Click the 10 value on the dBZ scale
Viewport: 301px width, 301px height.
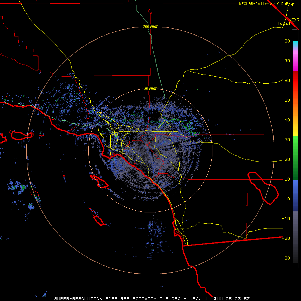(x=287, y=179)
